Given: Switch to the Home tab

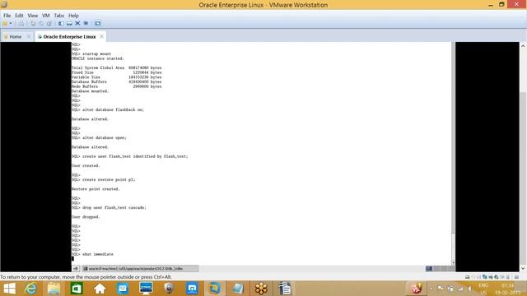Looking at the screenshot, I should pyautogui.click(x=16, y=36).
